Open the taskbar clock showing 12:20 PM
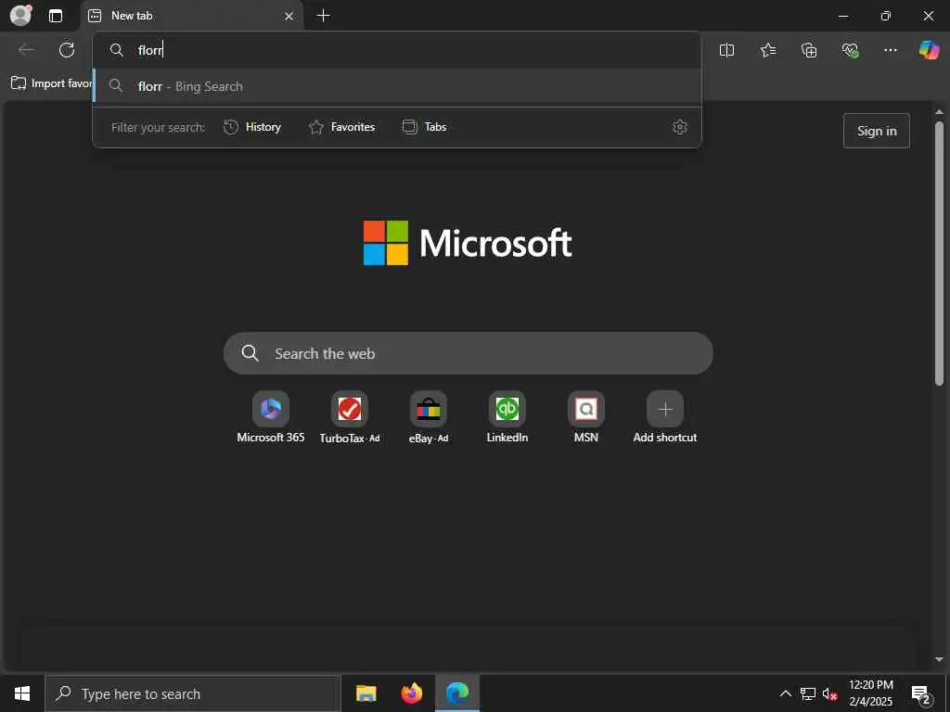This screenshot has width=950, height=712. [870, 693]
